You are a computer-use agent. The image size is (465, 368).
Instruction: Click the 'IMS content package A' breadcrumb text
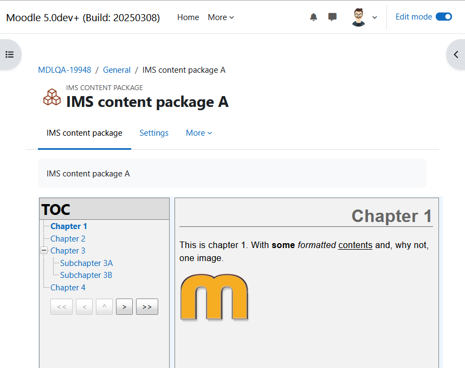click(184, 70)
